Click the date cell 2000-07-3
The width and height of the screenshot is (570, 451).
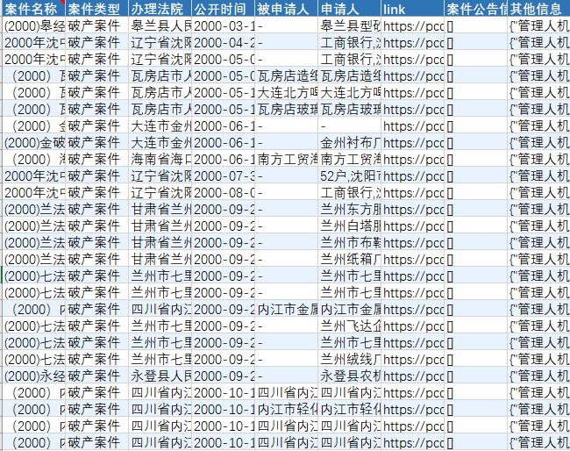pyautogui.click(x=223, y=175)
